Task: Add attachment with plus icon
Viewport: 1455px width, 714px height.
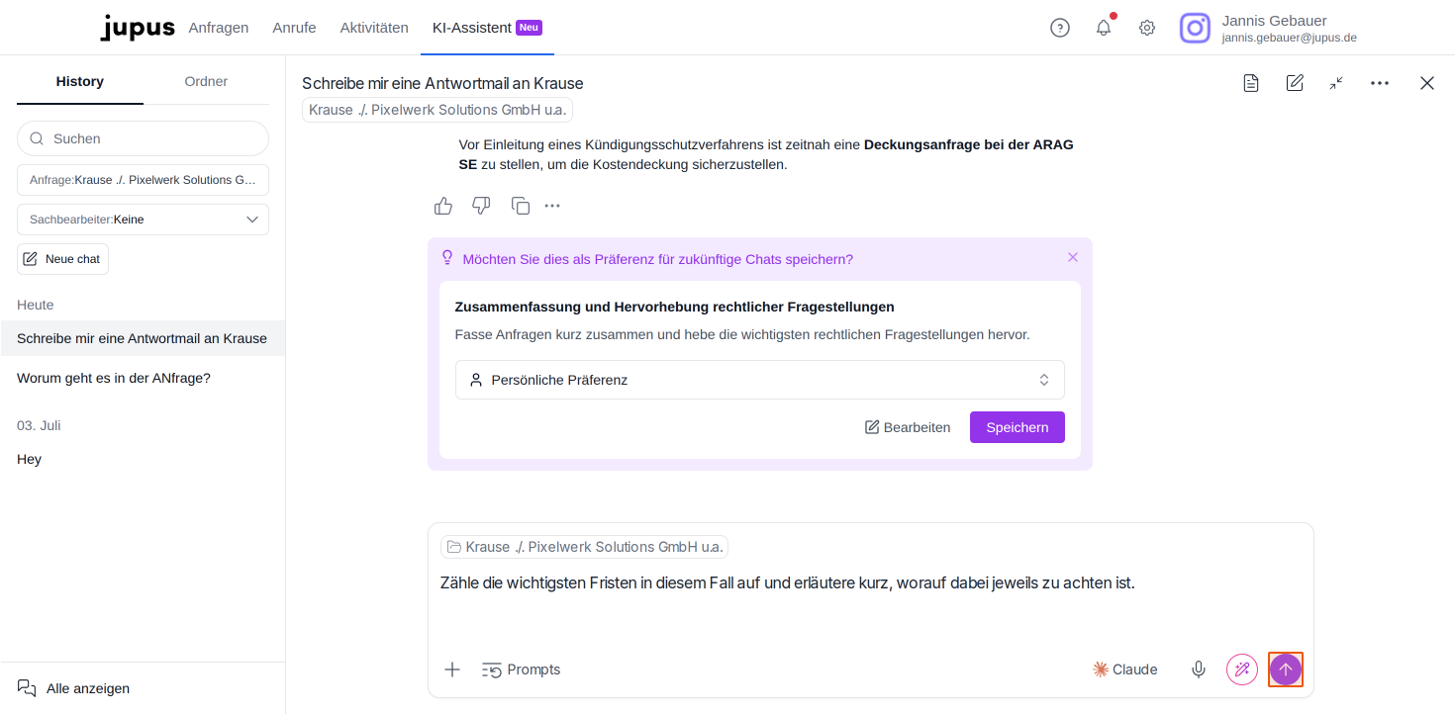Action: [452, 669]
